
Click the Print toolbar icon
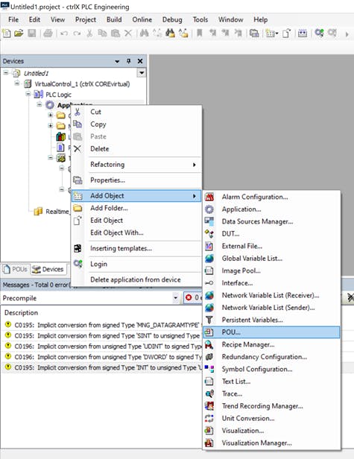tap(48, 33)
